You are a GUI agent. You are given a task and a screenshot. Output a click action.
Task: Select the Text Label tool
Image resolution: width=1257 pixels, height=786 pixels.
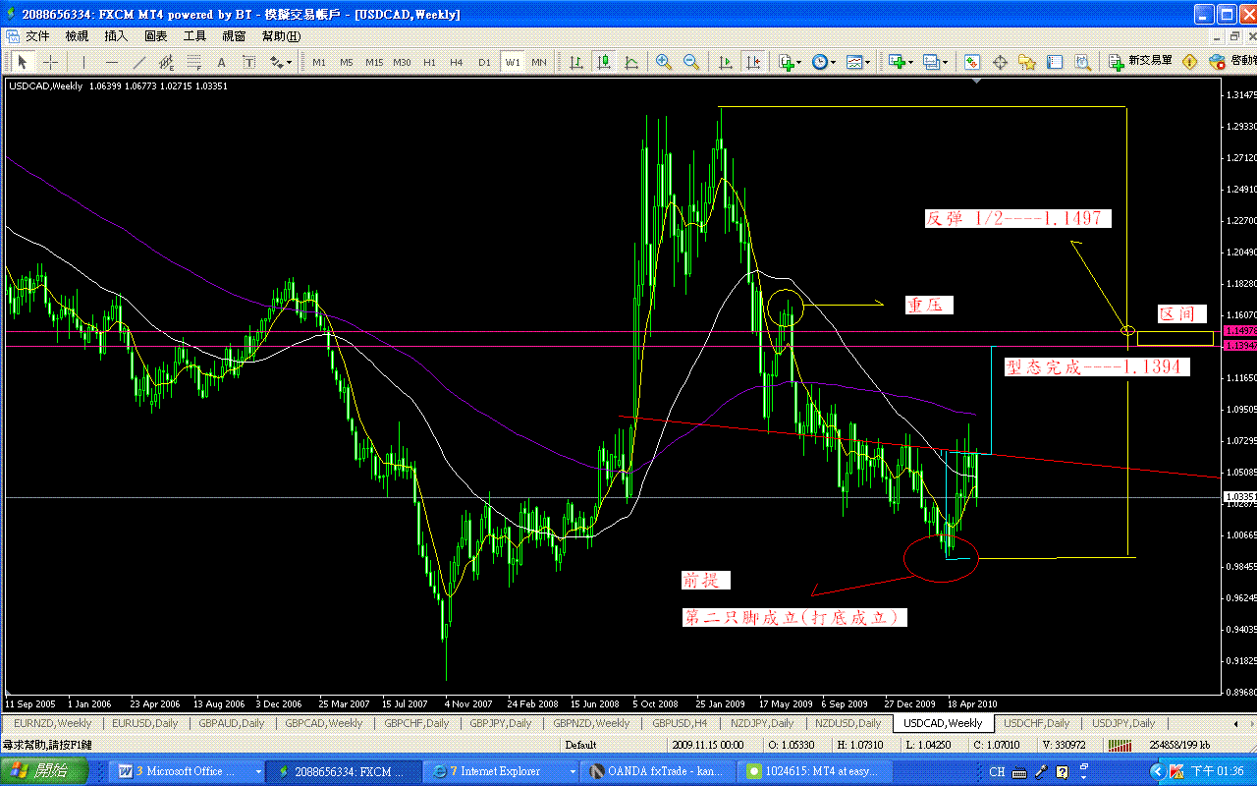[248, 62]
